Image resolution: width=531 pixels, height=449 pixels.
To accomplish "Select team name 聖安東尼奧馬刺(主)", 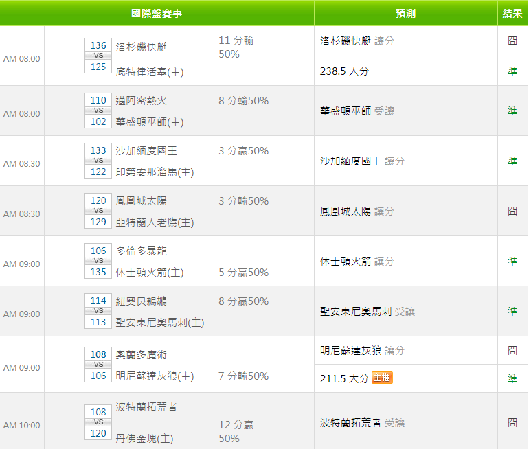I will click(x=160, y=322).
